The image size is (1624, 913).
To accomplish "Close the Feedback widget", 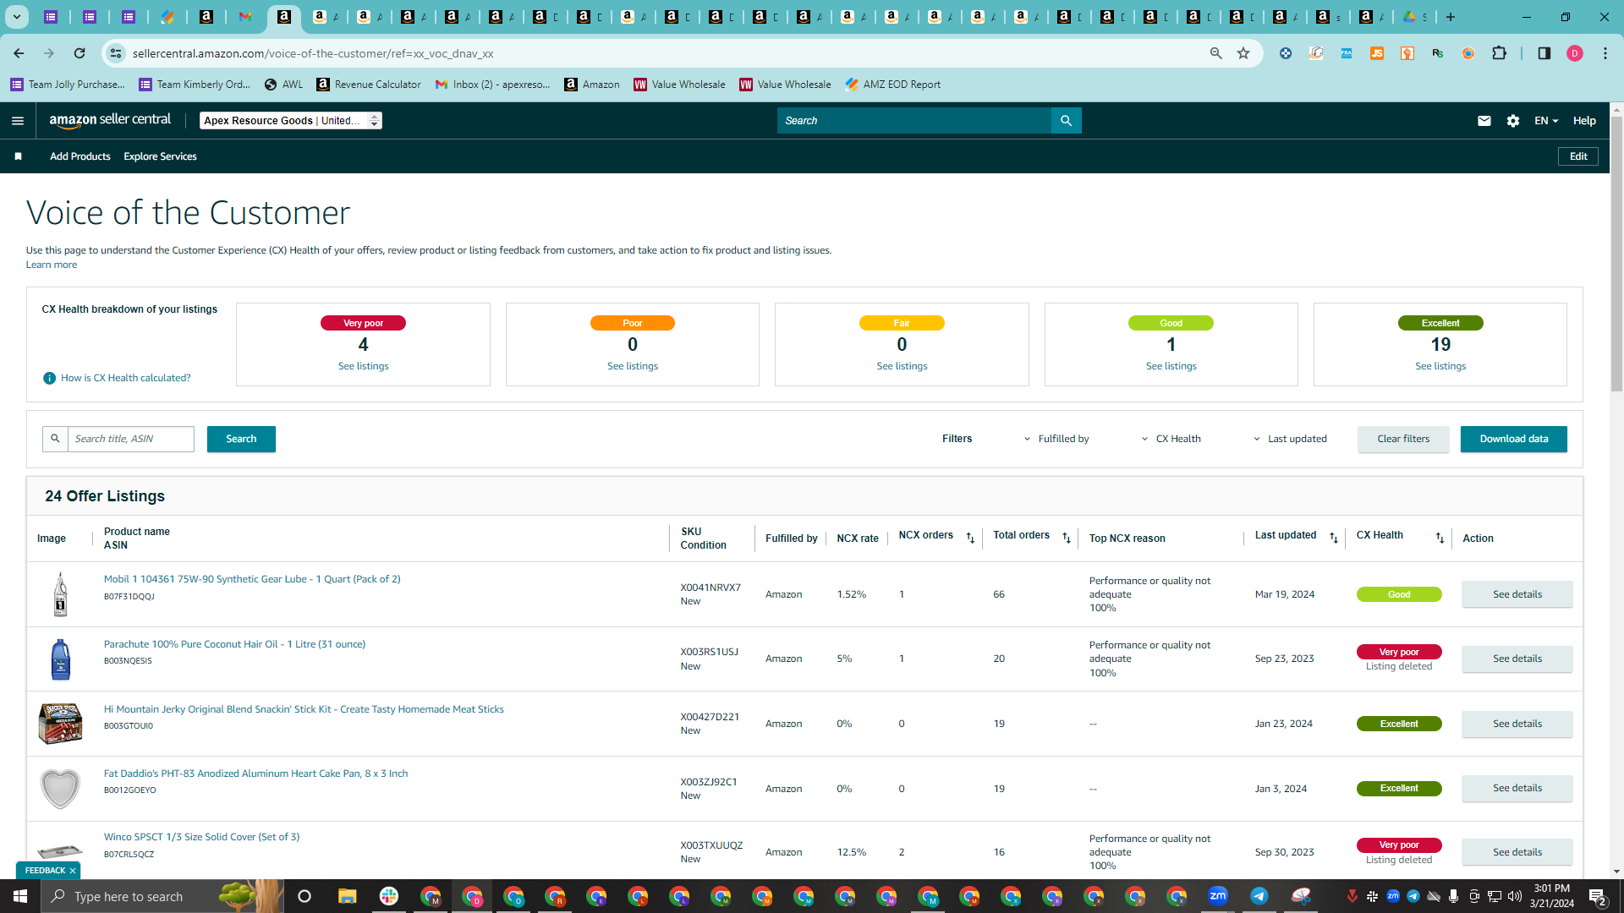I will (x=73, y=871).
